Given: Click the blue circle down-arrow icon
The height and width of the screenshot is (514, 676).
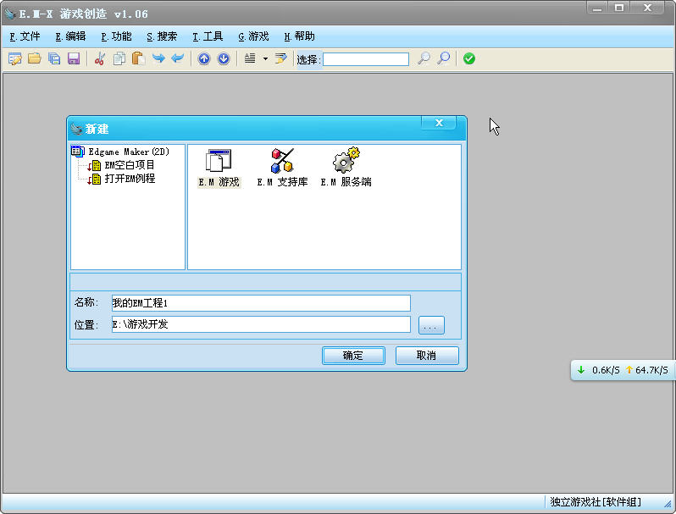Looking at the screenshot, I should 224,58.
